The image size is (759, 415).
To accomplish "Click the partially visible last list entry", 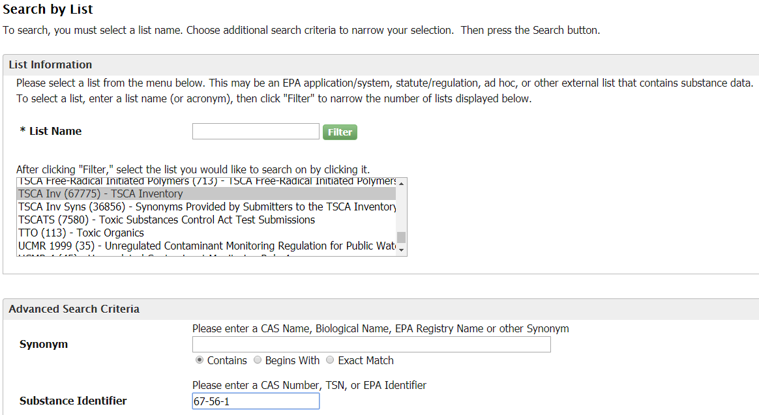I will click(163, 255).
